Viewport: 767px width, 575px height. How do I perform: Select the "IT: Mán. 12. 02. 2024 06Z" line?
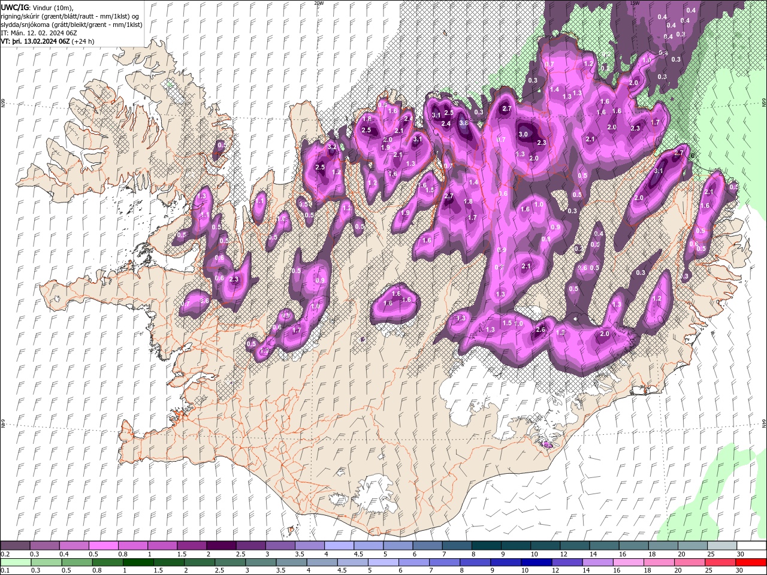pos(39,33)
